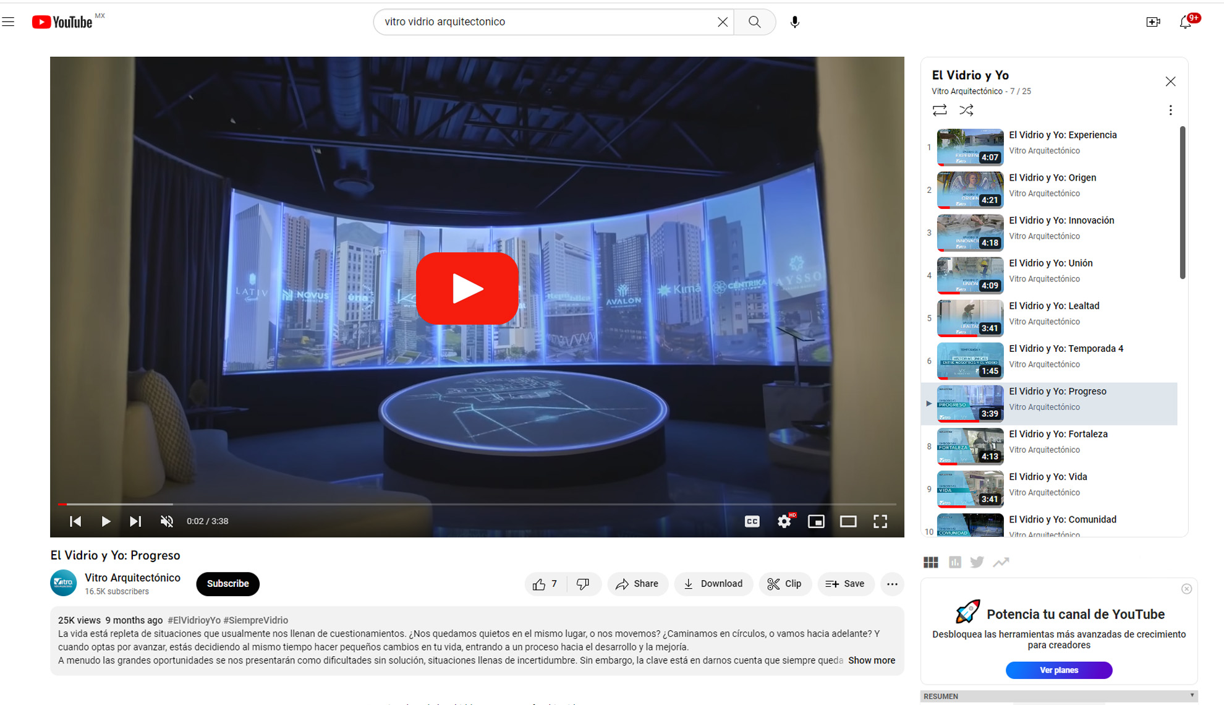Open the hamburger guide menu
Screen dimensions: 1224x705
pyautogui.click(x=9, y=22)
